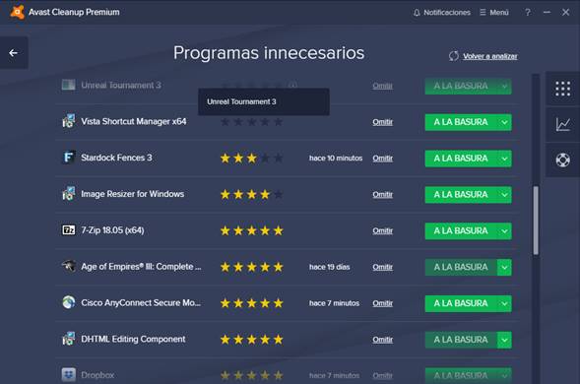Send 7-Zip 18.05 A LA BASURA
This screenshot has height=384, width=580.
461,230
